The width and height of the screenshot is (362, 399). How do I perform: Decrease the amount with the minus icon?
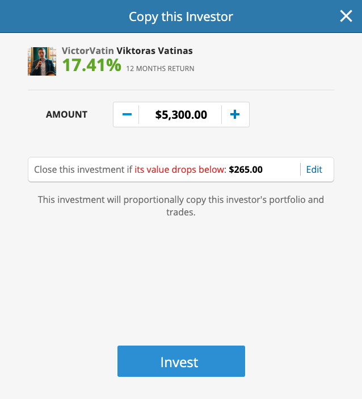click(x=127, y=115)
